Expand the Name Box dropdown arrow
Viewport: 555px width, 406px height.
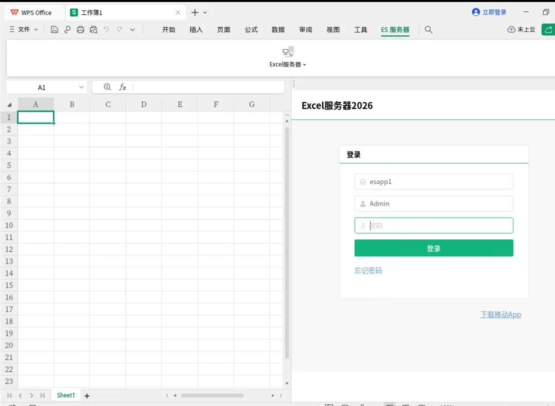tap(81, 87)
